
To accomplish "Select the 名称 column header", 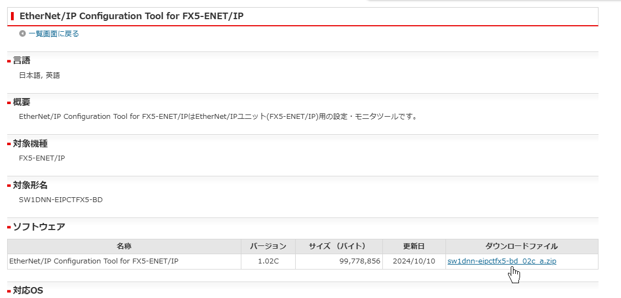I will 124,247.
